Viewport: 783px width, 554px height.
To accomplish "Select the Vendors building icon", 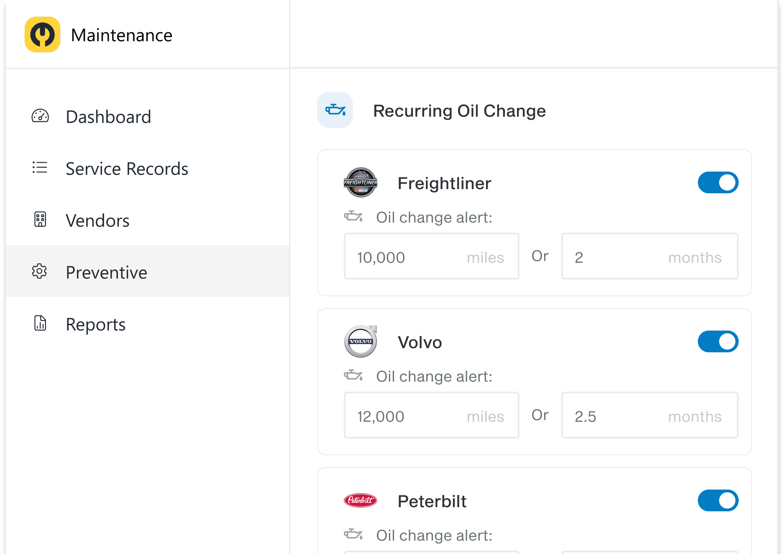I will [40, 219].
